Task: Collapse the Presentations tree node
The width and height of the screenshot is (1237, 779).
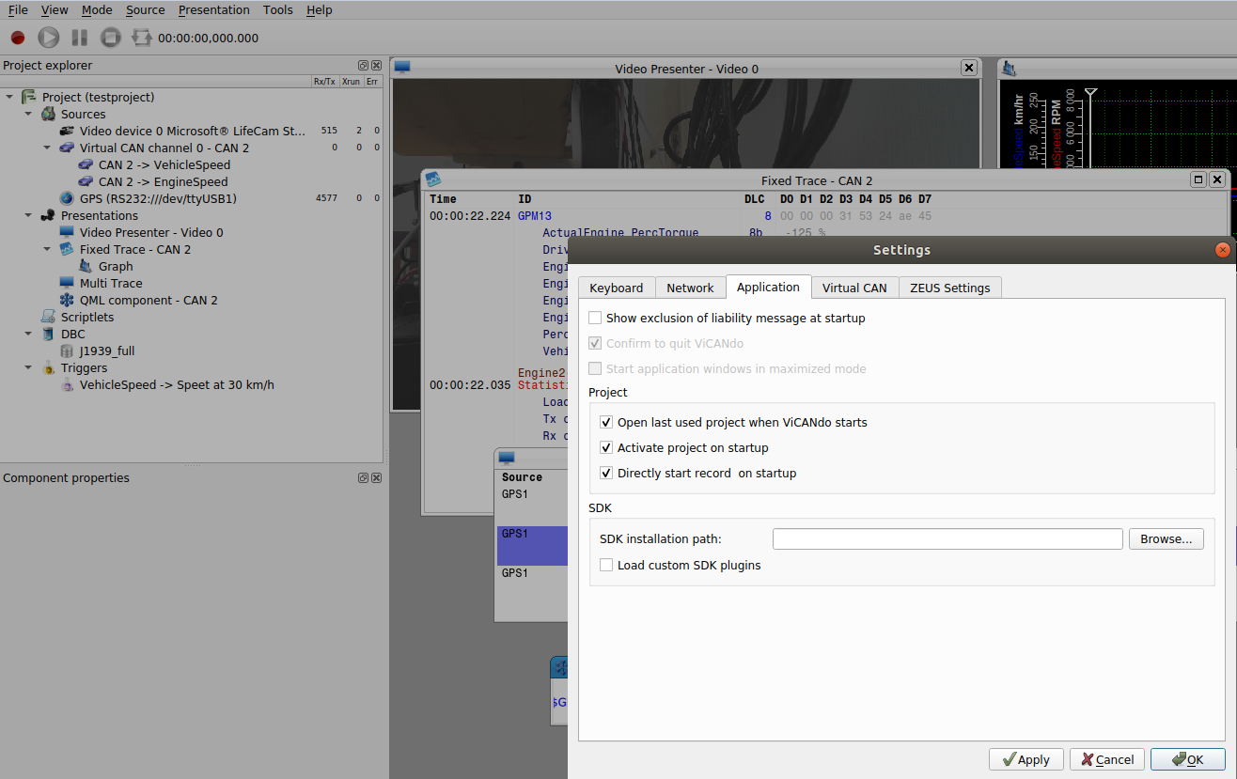Action: pyautogui.click(x=28, y=216)
